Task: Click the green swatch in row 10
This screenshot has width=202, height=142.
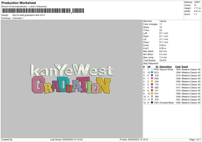Action: point(152,96)
